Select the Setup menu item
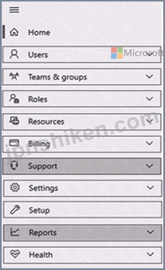This screenshot has height=270, width=165. tap(83, 210)
